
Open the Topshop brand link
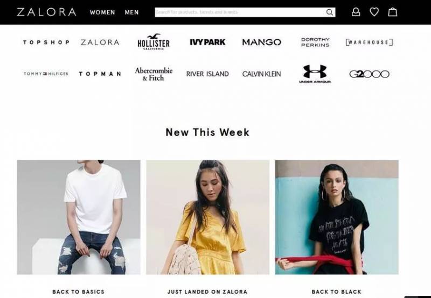coord(46,42)
